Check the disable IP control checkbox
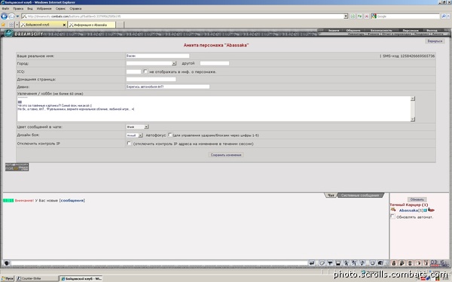The width and height of the screenshot is (452, 282). tap(129, 143)
